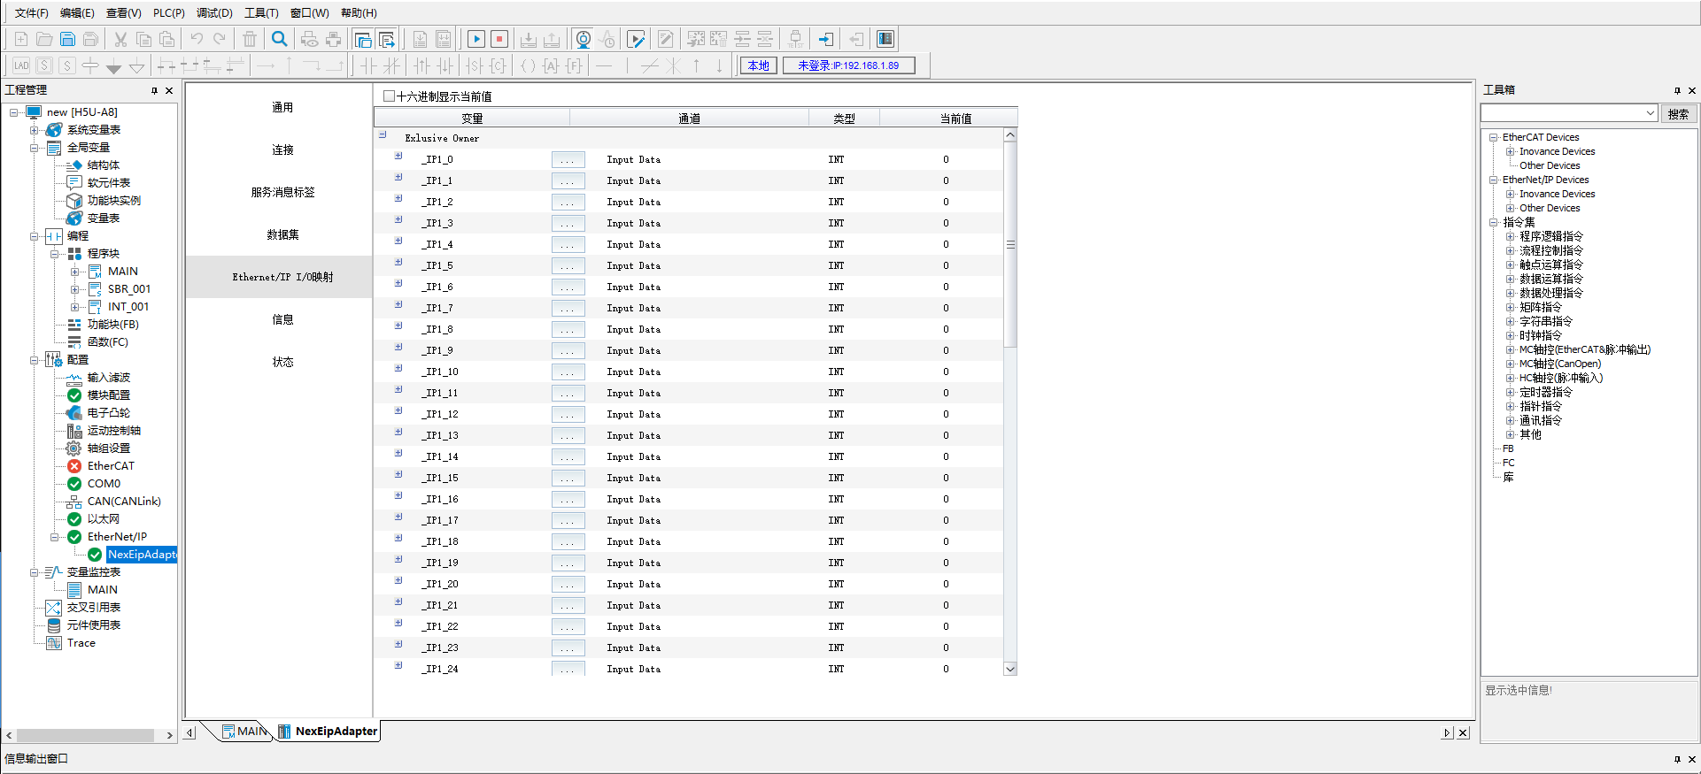Click the table scroll-down arrow
Screen dimensions: 1701x774
[x=1010, y=669]
